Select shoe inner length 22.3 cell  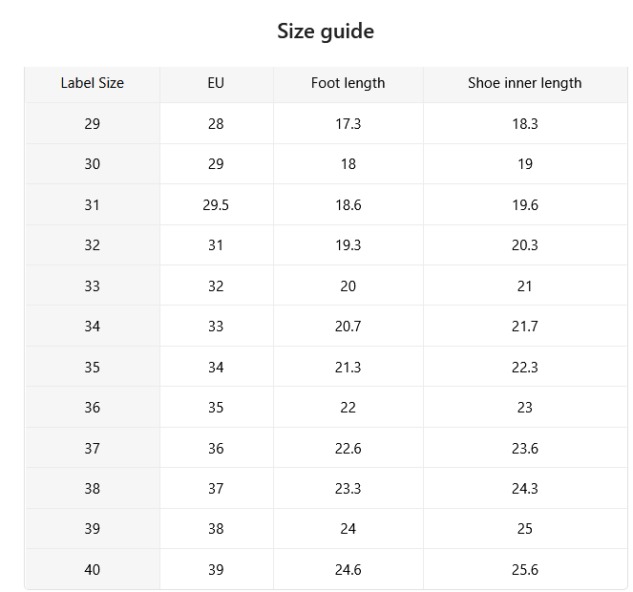point(525,367)
